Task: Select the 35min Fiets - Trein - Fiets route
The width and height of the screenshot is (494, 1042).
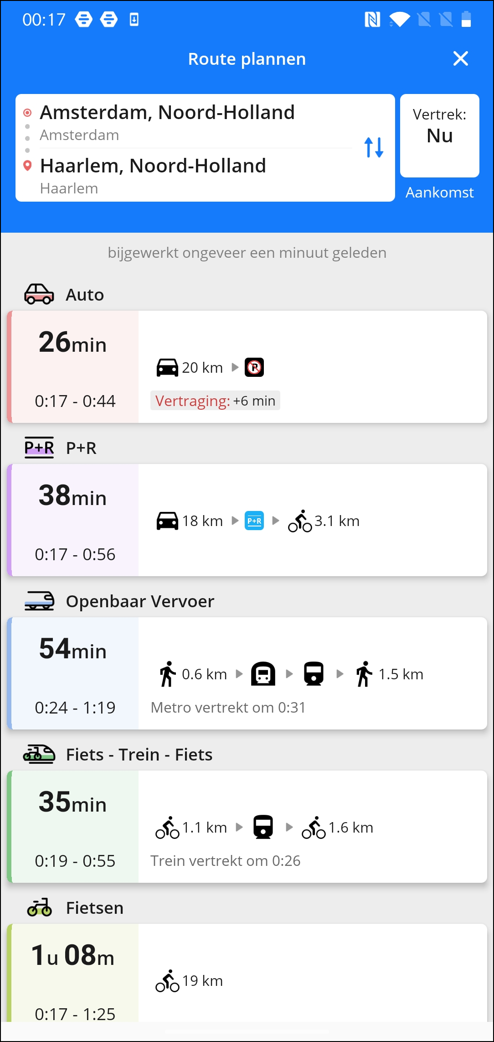Action: click(x=247, y=827)
